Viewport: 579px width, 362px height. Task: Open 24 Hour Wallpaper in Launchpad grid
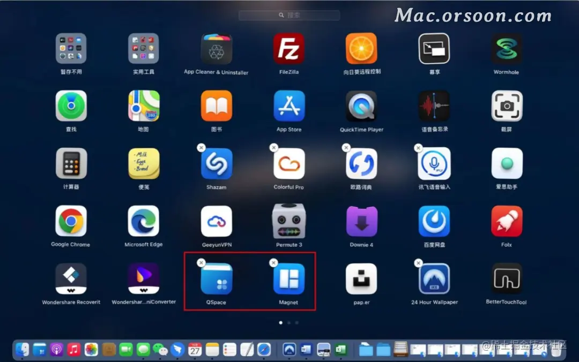[x=434, y=278]
